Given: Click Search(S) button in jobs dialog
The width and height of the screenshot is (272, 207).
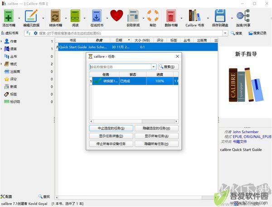Looking at the screenshot, I should [168, 67].
